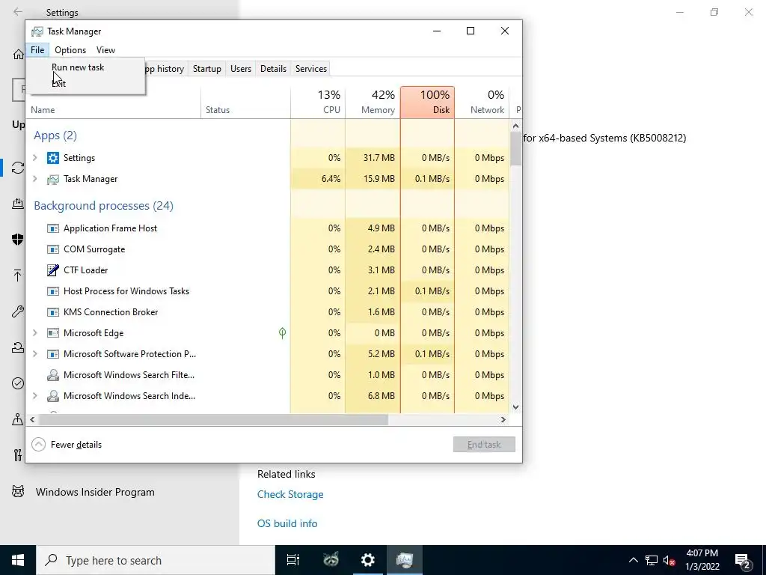Click the vertical scrollbar down arrow
Image resolution: width=766 pixels, height=575 pixels.
click(515, 407)
